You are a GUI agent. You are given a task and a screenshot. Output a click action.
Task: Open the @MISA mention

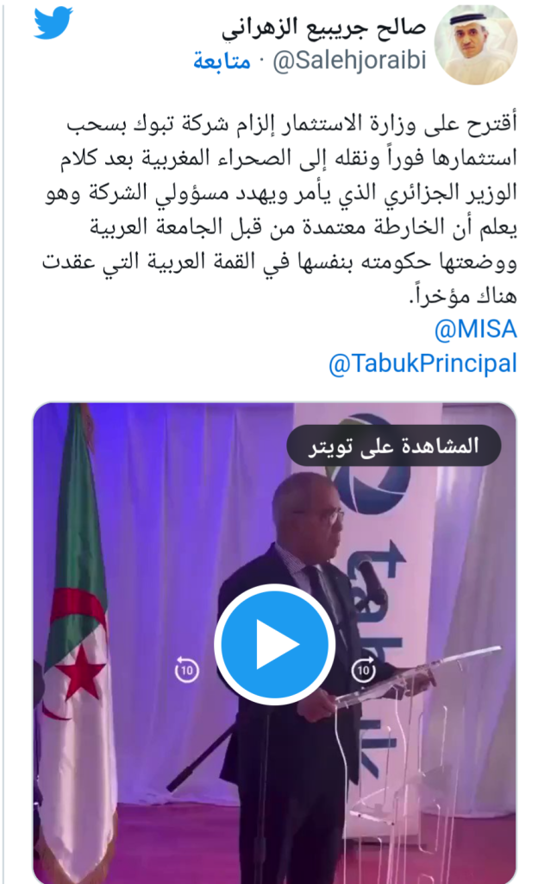click(x=476, y=329)
